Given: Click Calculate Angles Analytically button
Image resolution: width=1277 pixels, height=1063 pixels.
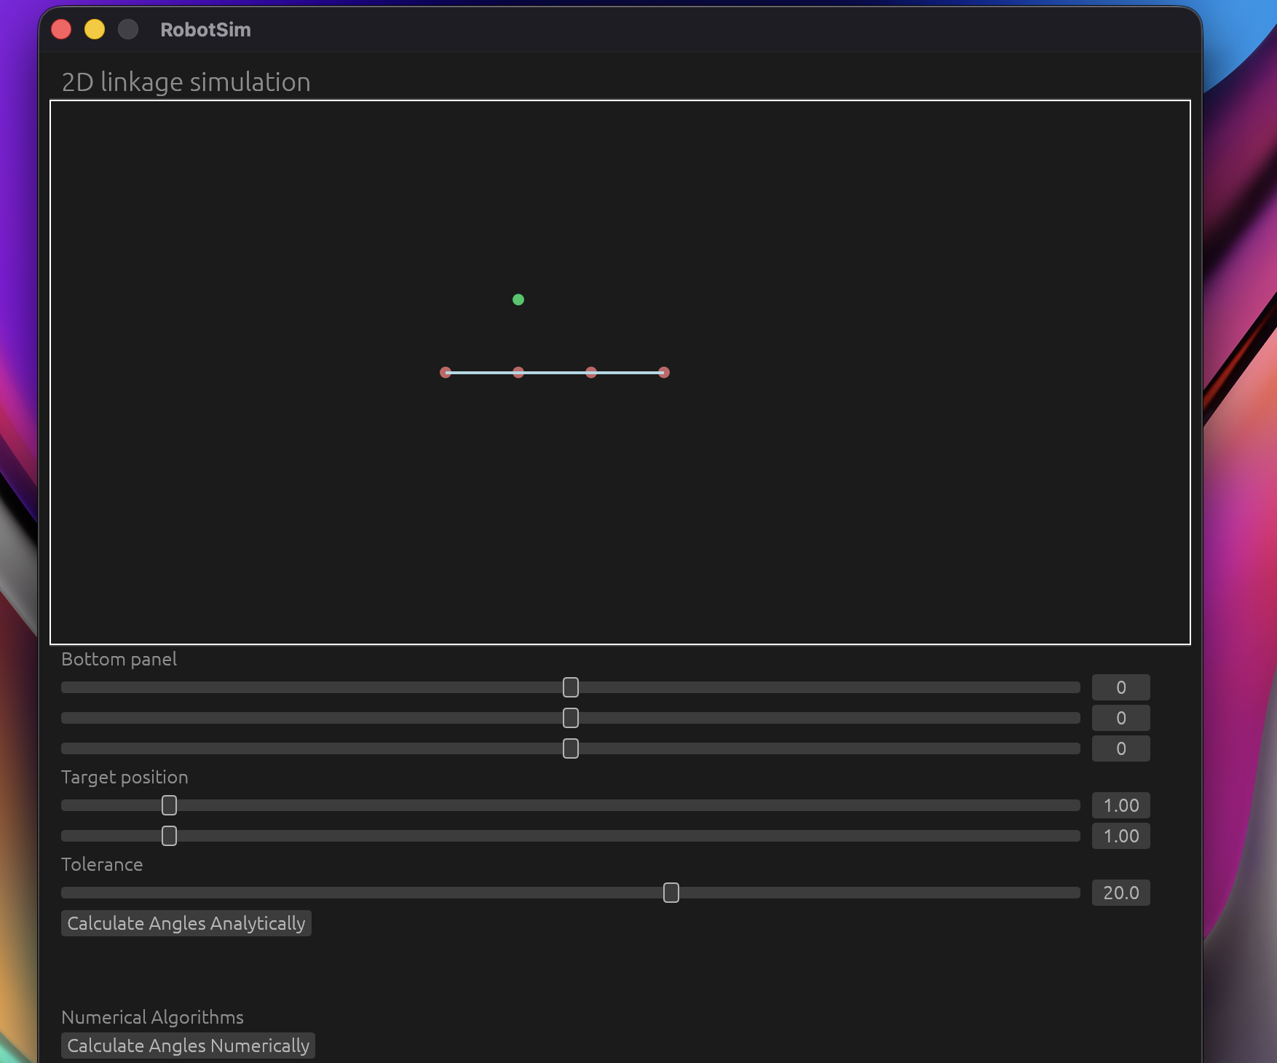Looking at the screenshot, I should (186, 923).
